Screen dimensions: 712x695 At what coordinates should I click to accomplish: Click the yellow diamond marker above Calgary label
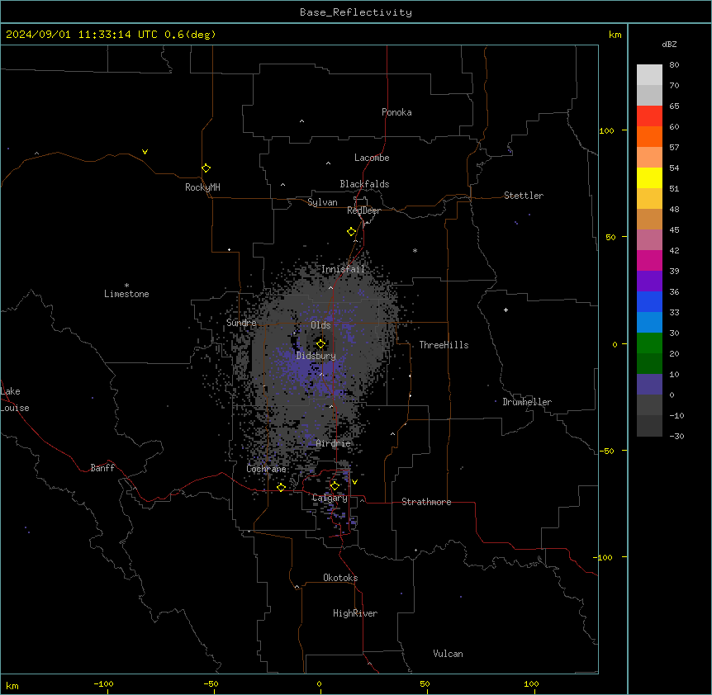click(x=335, y=486)
